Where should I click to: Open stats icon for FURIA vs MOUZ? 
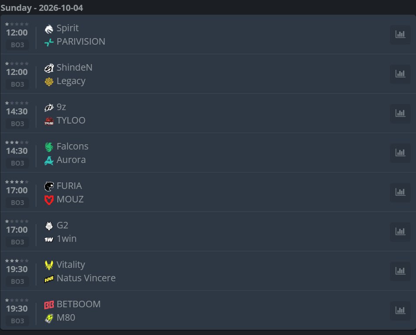pos(400,192)
